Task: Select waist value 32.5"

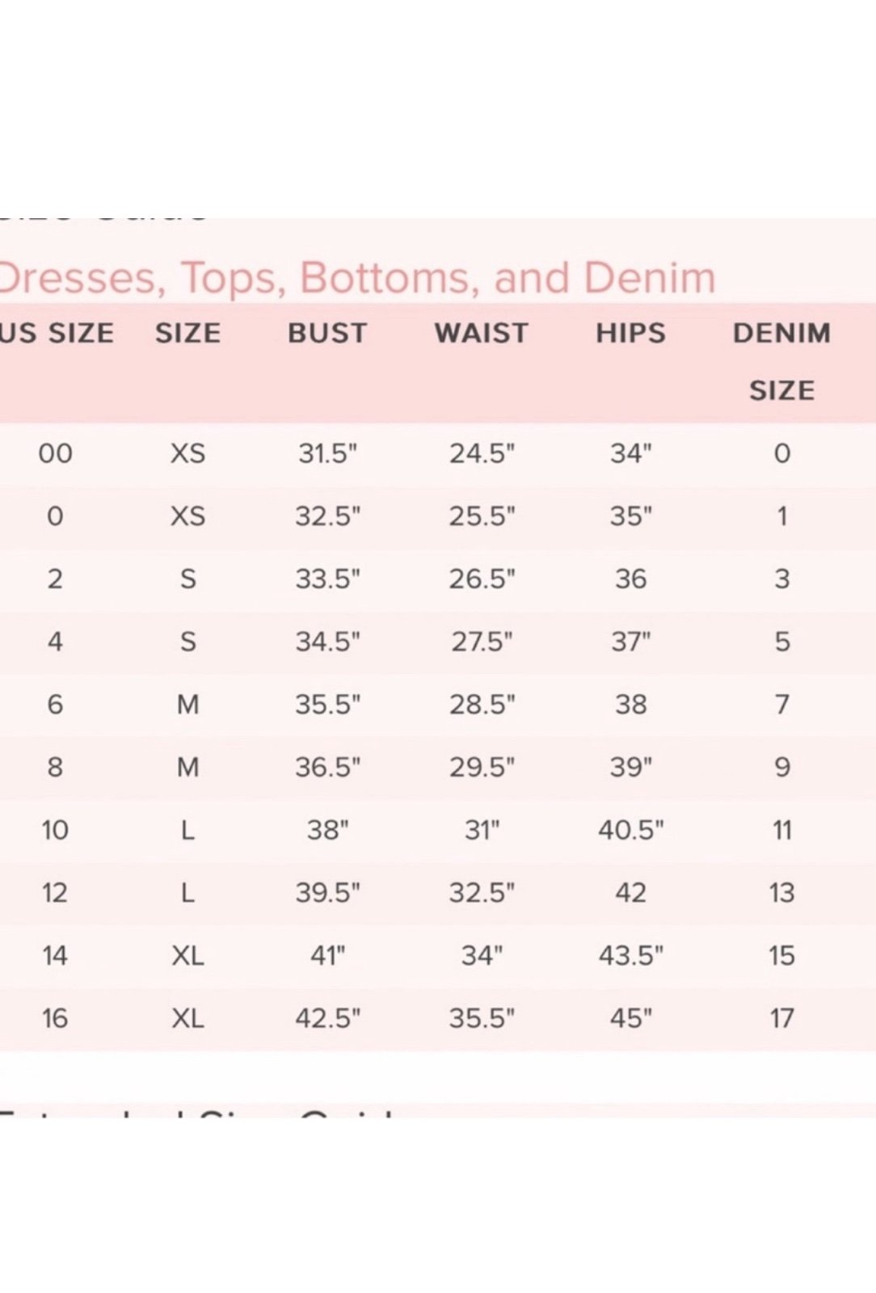Action: tap(482, 893)
